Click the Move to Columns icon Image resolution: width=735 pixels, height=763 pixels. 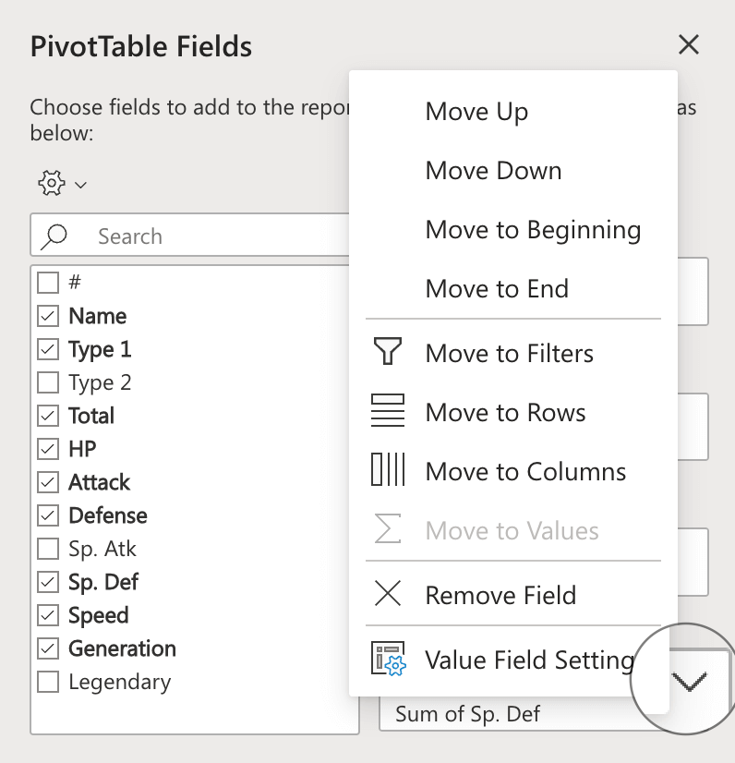click(x=387, y=471)
